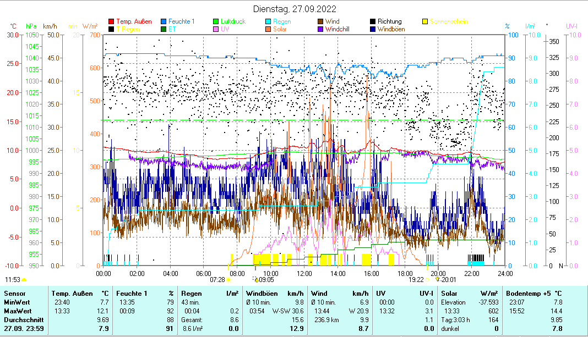This screenshot has height=337, width=588.
Task: Click the yellow Sonnenschein legend square
Action: coord(425,22)
